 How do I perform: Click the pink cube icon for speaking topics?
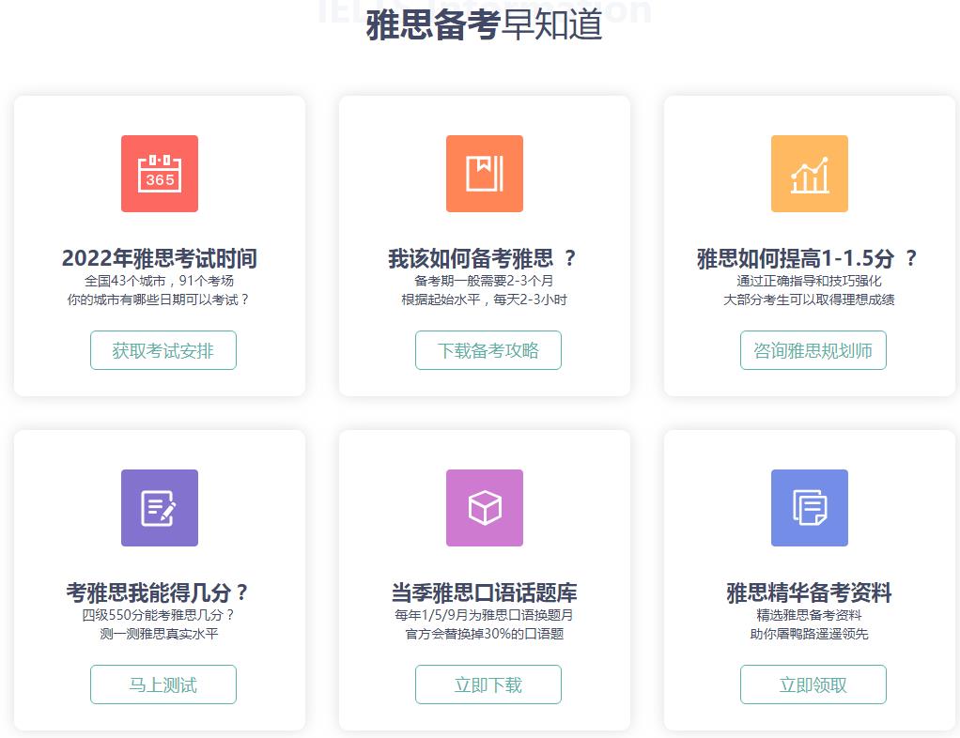pos(485,508)
